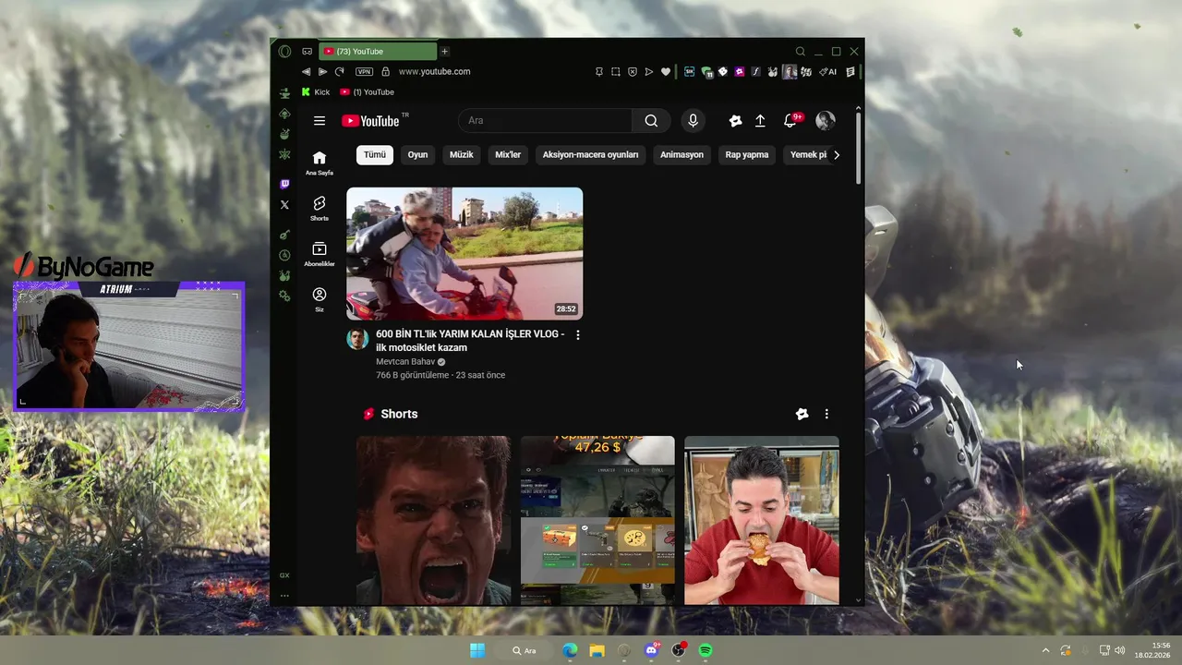Open the burger eating Shorts thumbnail
Image resolution: width=1182 pixels, height=665 pixels.
click(x=762, y=521)
